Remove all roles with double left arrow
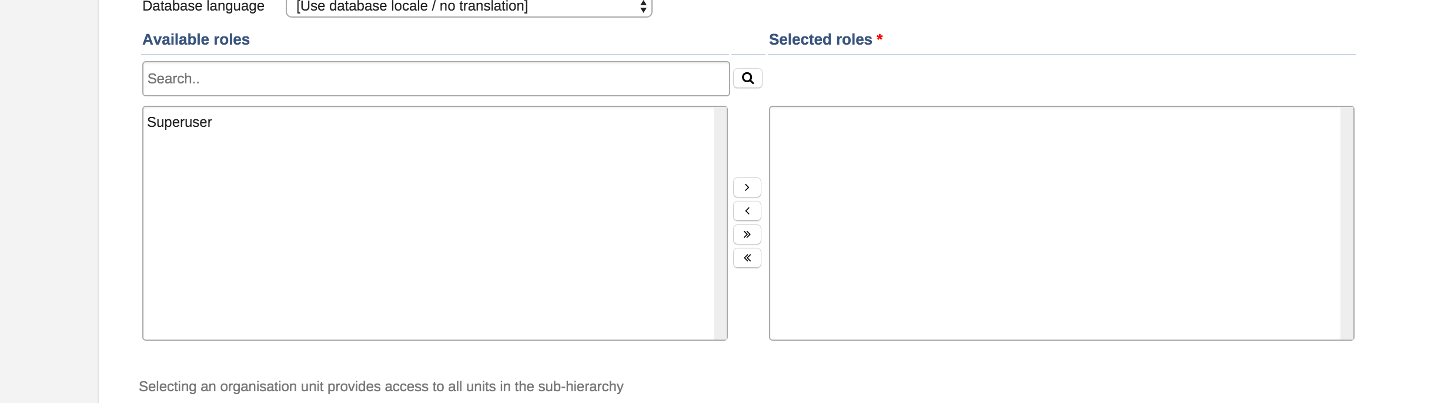1431x403 pixels. 747,258
